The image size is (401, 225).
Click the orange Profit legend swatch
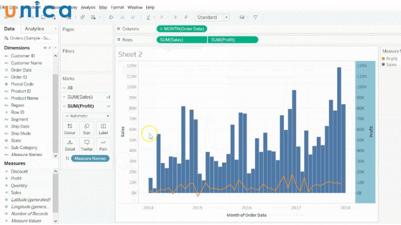[x=383, y=59]
